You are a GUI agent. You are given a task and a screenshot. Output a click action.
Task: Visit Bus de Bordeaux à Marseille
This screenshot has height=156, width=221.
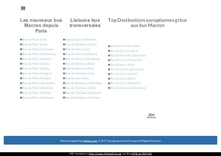pyautogui.click(x=83, y=83)
